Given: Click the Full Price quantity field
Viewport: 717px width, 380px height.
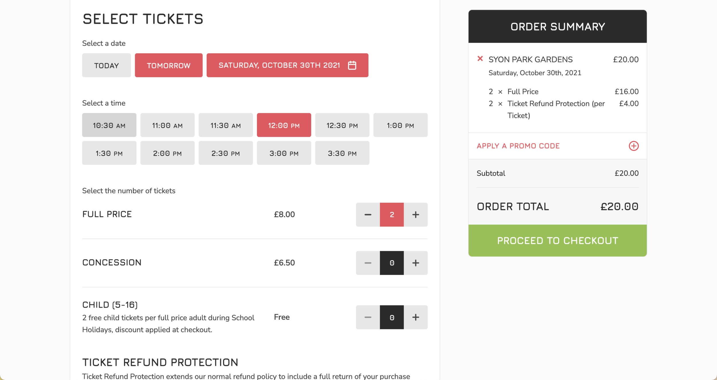Looking at the screenshot, I should 391,215.
